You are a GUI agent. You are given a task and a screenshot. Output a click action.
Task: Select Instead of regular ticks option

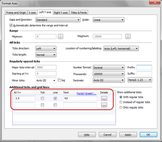coord(121,102)
